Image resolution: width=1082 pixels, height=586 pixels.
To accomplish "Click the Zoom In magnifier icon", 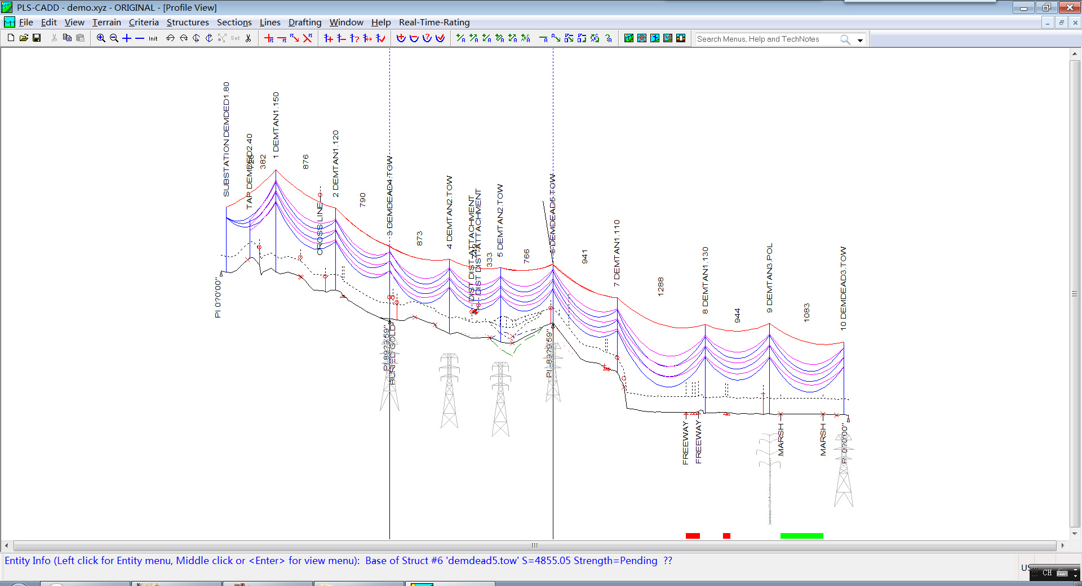I will (101, 38).
